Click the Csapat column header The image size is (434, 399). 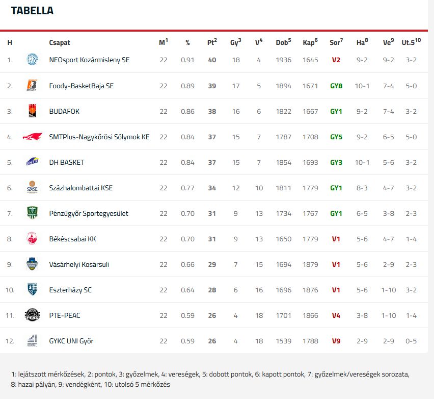click(60, 43)
